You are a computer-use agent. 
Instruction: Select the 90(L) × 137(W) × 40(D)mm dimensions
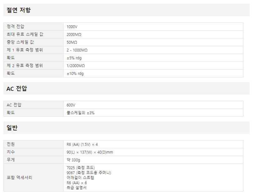click(90, 152)
